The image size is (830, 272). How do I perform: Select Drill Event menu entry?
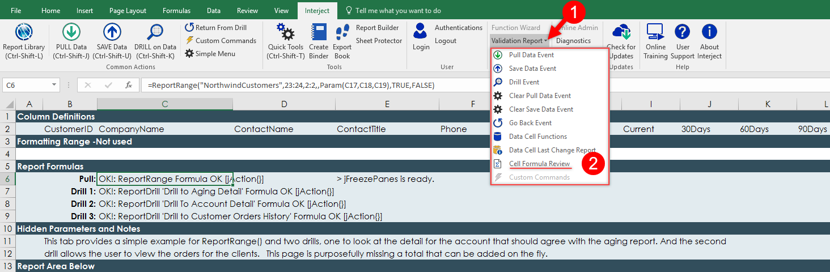click(x=549, y=82)
